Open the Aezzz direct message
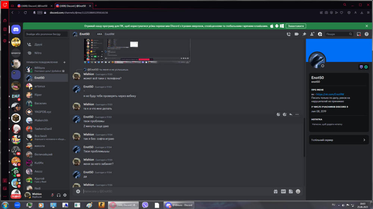 pyautogui.click(x=46, y=171)
